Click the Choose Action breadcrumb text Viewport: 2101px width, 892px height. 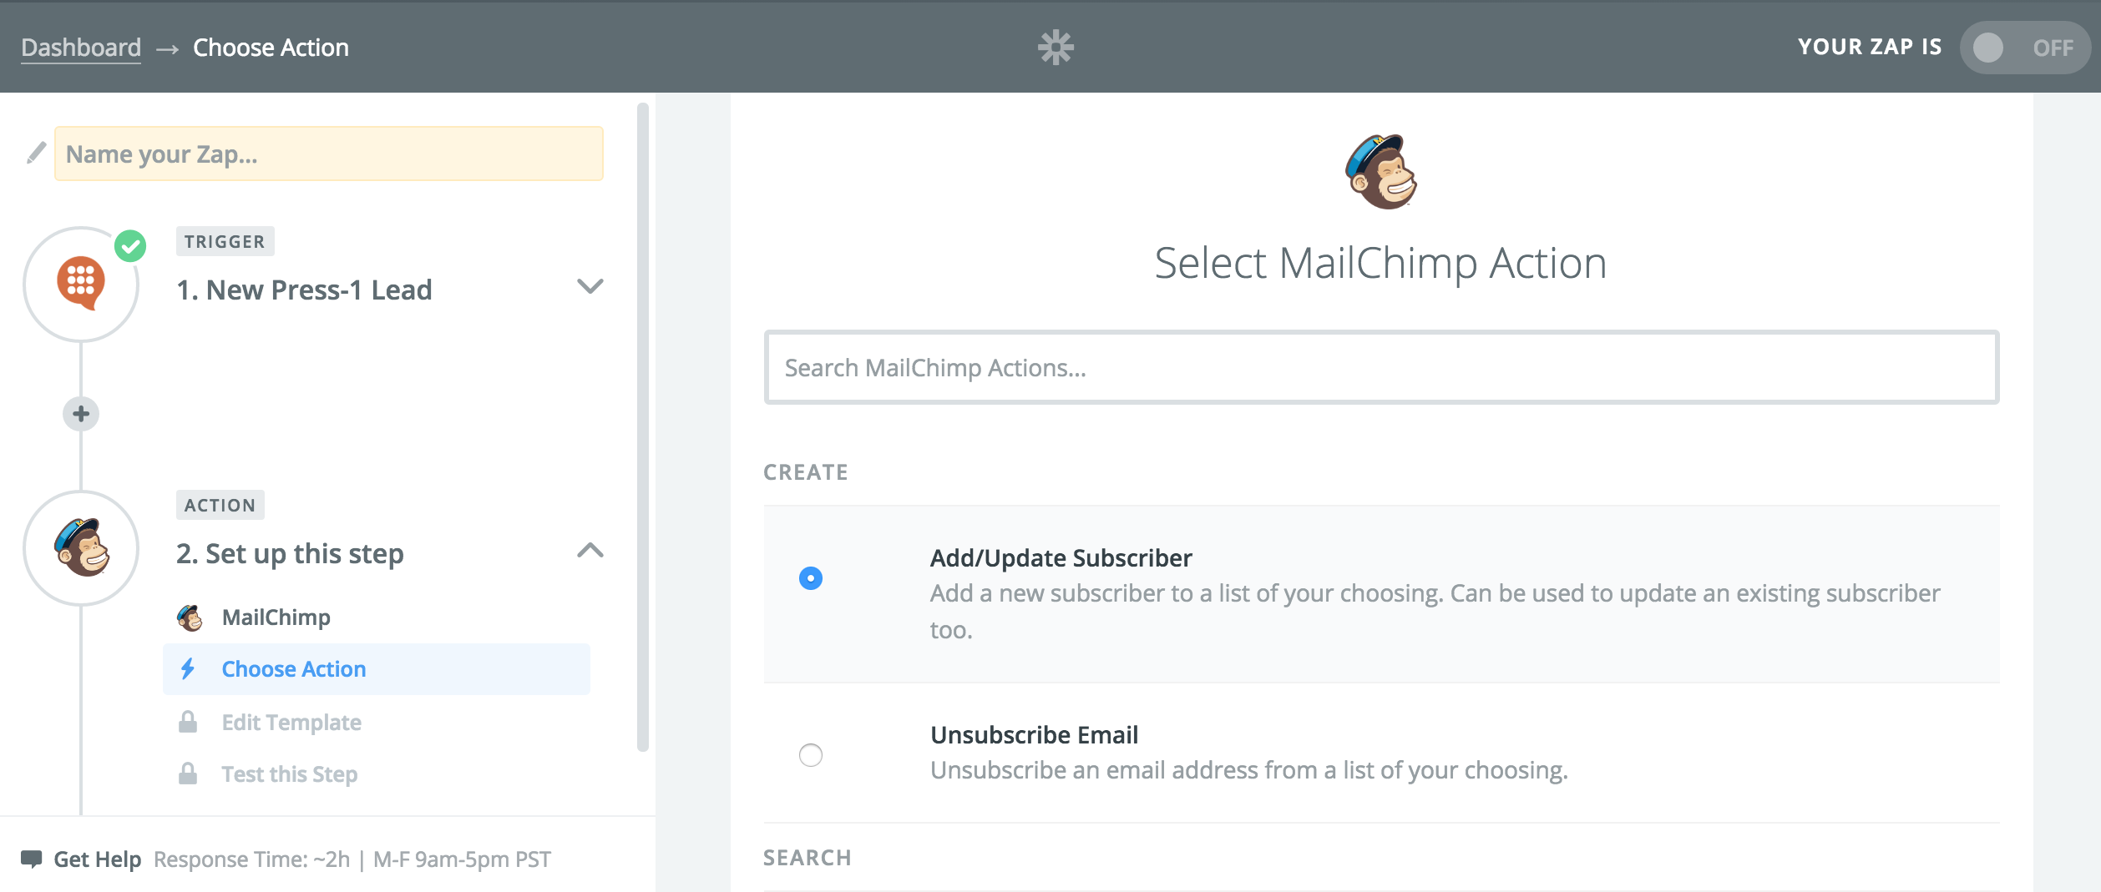coord(271,48)
